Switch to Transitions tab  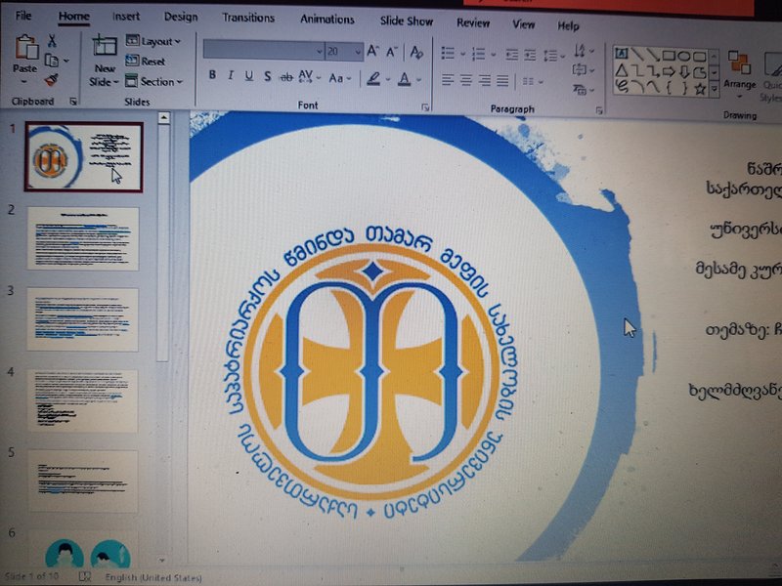[x=248, y=18]
